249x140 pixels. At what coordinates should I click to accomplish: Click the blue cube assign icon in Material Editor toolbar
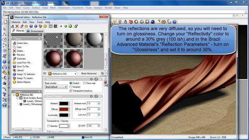[36, 26]
